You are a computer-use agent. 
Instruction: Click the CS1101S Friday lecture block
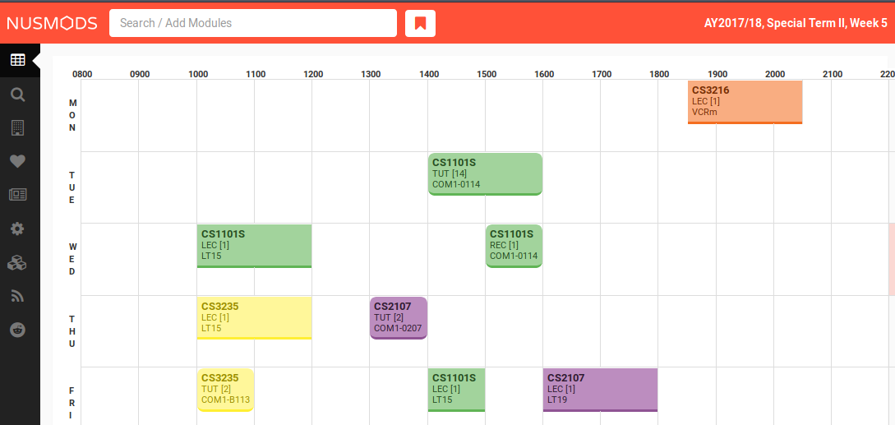[456, 390]
